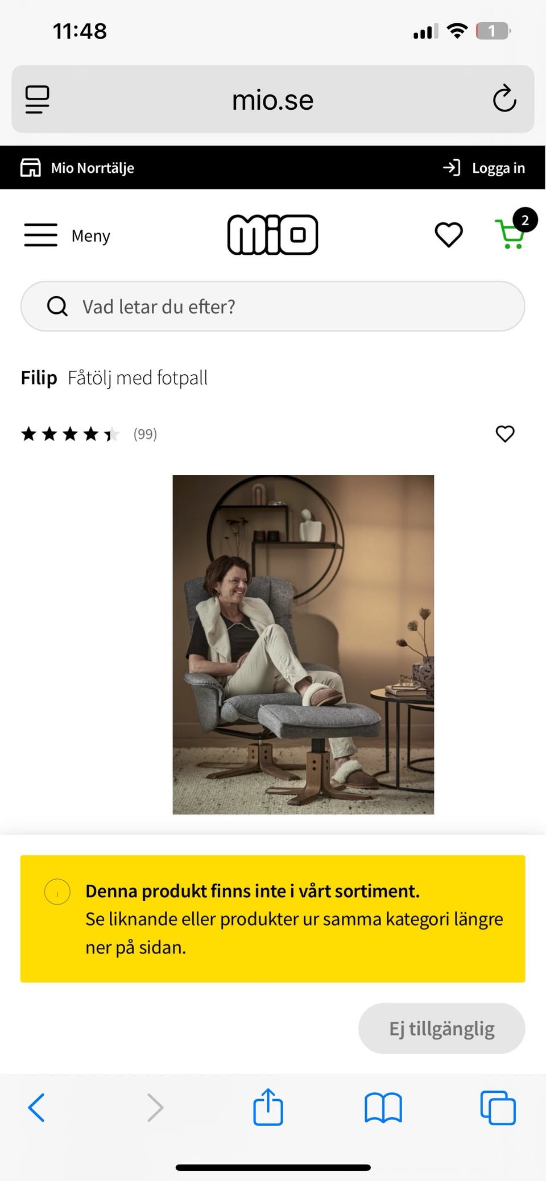This screenshot has height=1181, width=546.
Task: Reload the page in Safari
Action: (504, 100)
